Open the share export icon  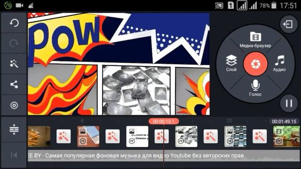tap(14, 84)
